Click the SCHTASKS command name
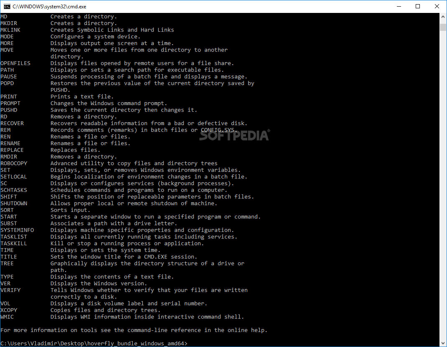This screenshot has width=447, height=347. tap(14, 190)
